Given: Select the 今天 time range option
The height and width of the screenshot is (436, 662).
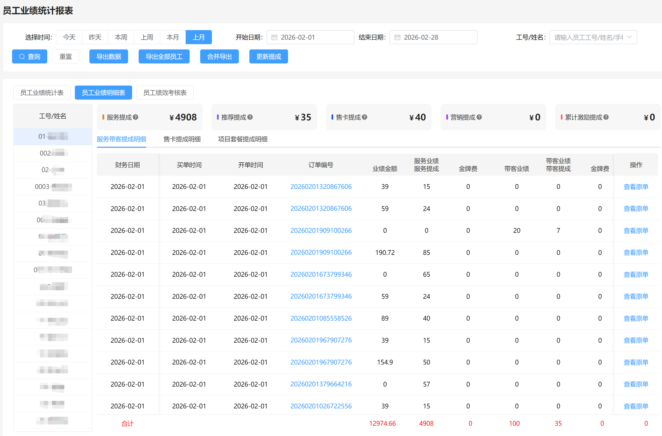Looking at the screenshot, I should click(x=69, y=37).
